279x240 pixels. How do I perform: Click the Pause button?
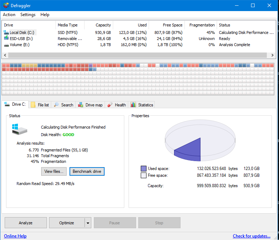115,223
